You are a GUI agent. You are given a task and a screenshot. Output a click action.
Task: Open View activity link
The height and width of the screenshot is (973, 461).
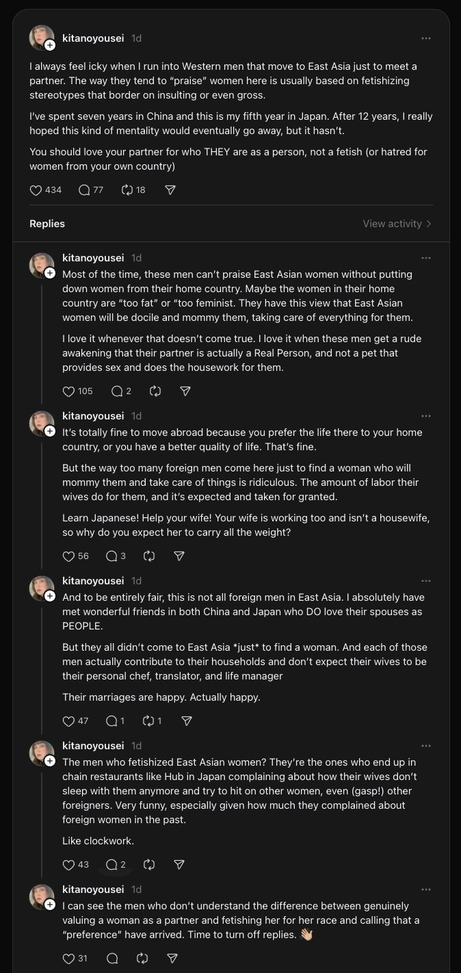(x=397, y=224)
